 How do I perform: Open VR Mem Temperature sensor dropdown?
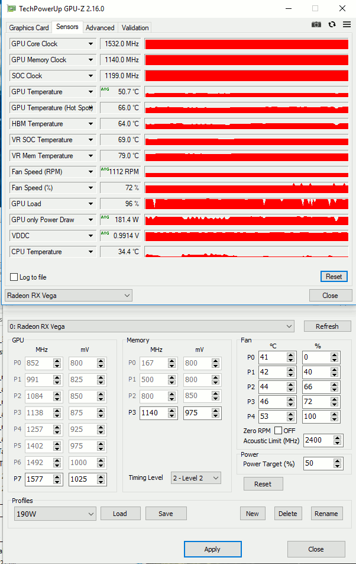click(x=91, y=156)
